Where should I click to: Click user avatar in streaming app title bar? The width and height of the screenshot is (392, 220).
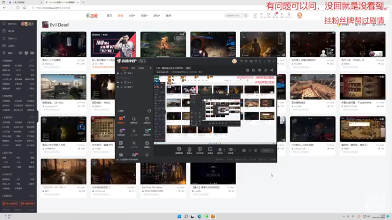(234, 61)
